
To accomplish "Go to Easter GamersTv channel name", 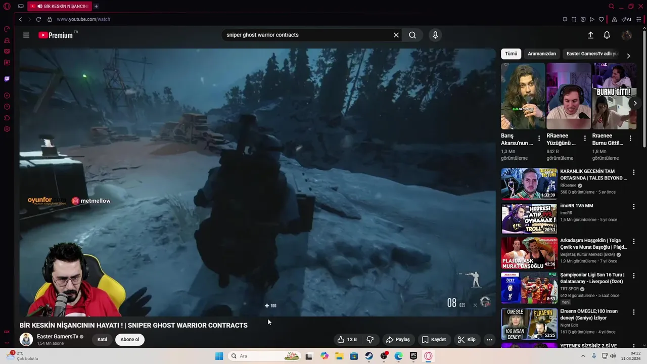I will point(57,337).
